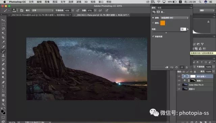Click the Density percentage input field

coord(183,29)
